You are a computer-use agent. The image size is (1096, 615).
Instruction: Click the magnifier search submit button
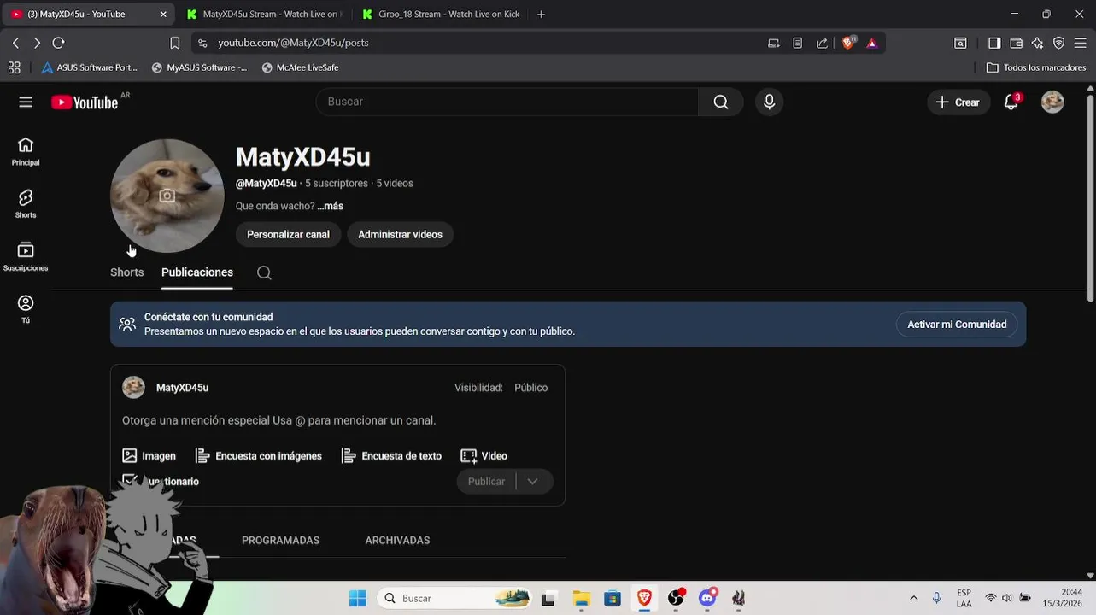tap(721, 102)
